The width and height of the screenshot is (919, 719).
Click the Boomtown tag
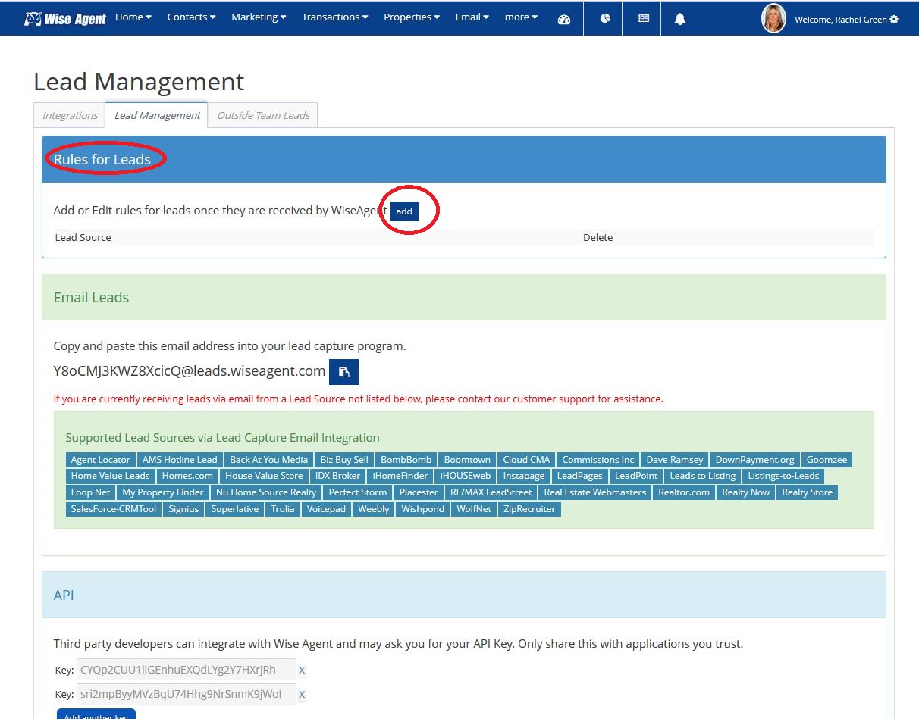pos(467,460)
